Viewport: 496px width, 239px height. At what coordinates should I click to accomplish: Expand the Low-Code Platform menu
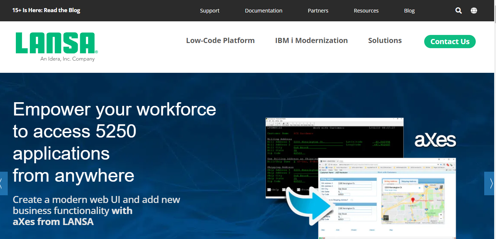coord(220,40)
